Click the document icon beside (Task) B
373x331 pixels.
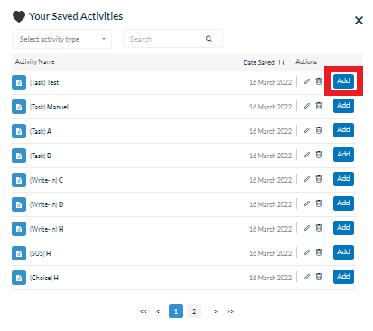tap(19, 156)
